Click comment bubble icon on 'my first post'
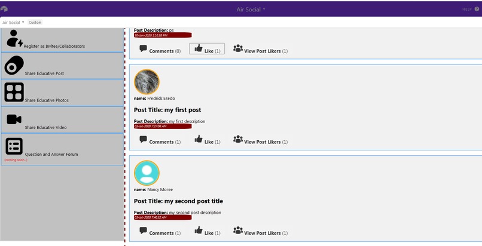482x246 pixels. point(143,139)
